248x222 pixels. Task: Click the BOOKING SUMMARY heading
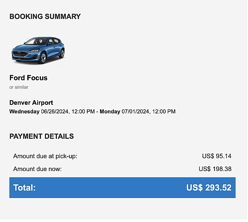pyautogui.click(x=45, y=17)
